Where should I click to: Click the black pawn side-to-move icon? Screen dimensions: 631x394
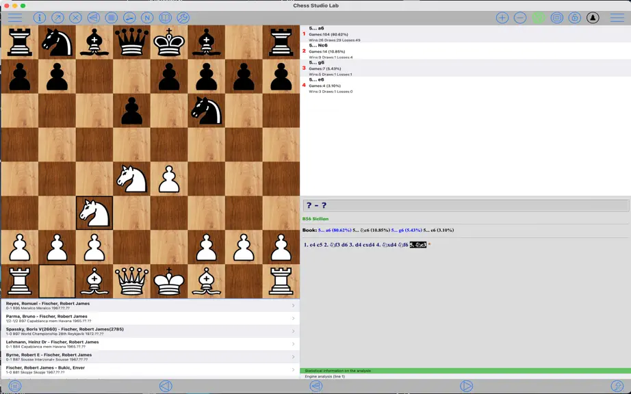pyautogui.click(x=593, y=18)
